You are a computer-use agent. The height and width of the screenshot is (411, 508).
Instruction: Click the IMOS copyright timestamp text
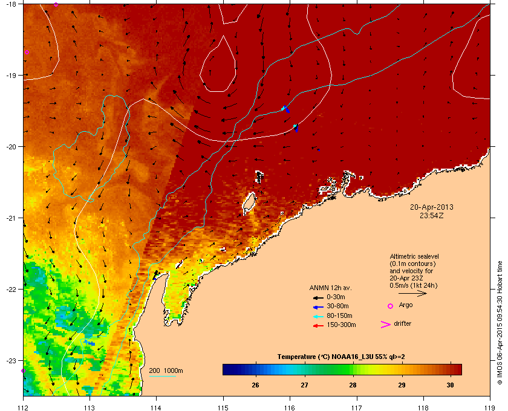pyautogui.click(x=500, y=323)
